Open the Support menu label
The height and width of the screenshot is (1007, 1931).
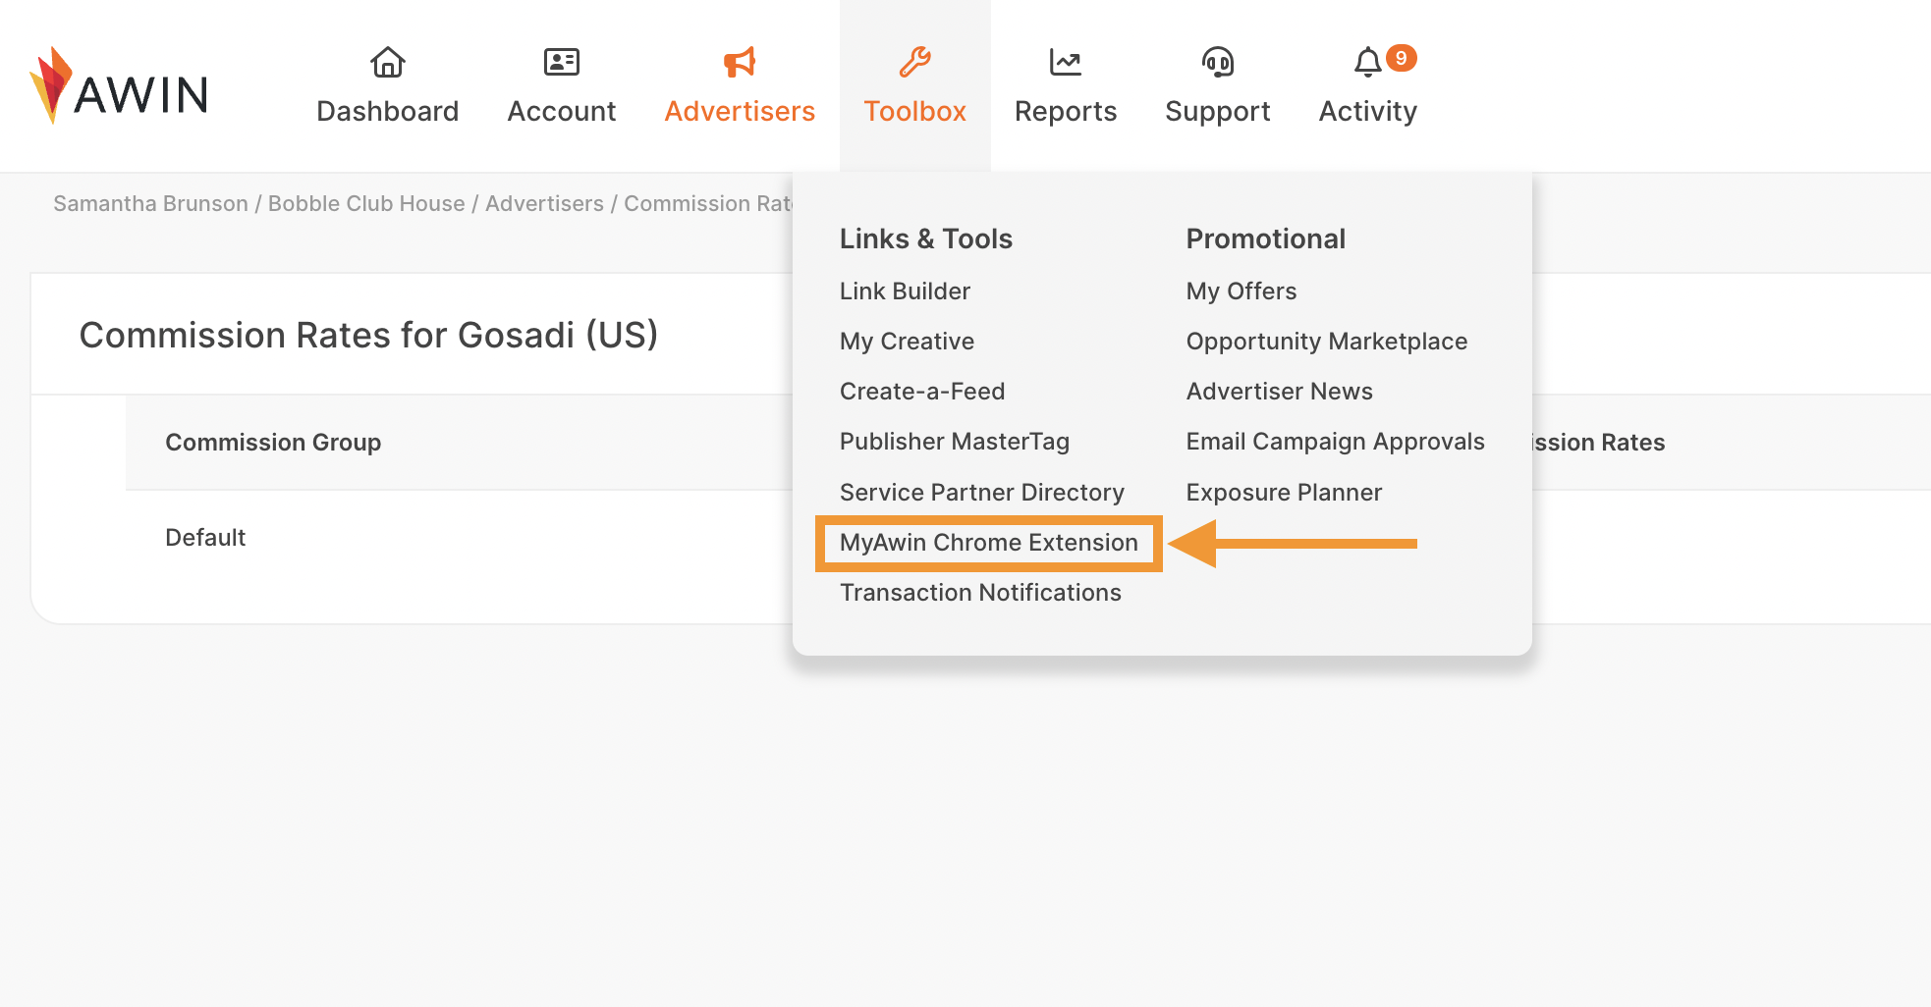pos(1218,112)
